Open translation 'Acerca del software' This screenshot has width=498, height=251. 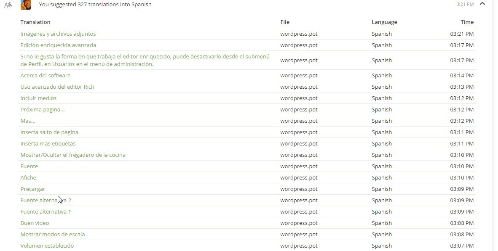(x=46, y=75)
